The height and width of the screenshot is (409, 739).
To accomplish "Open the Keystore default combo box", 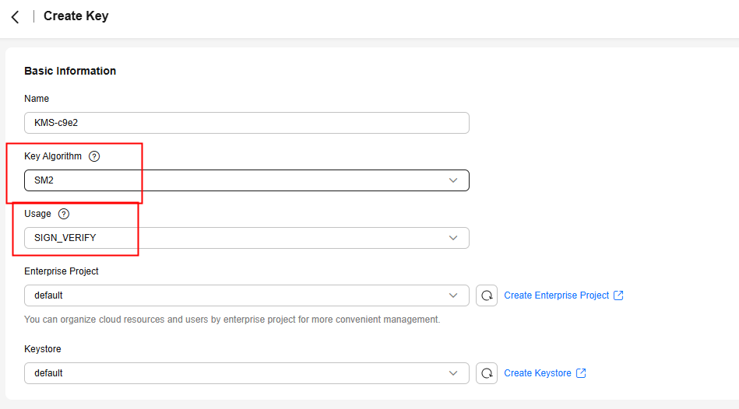I will tap(247, 372).
